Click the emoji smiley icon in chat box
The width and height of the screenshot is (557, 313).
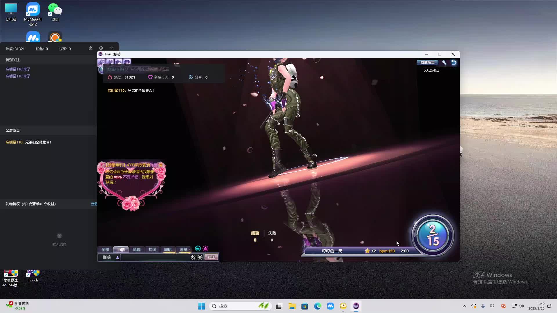coord(200,257)
